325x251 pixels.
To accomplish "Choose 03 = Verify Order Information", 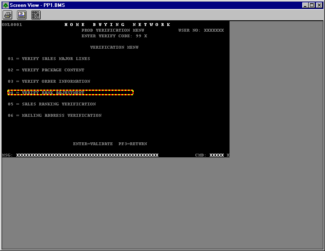I will click(49, 82).
